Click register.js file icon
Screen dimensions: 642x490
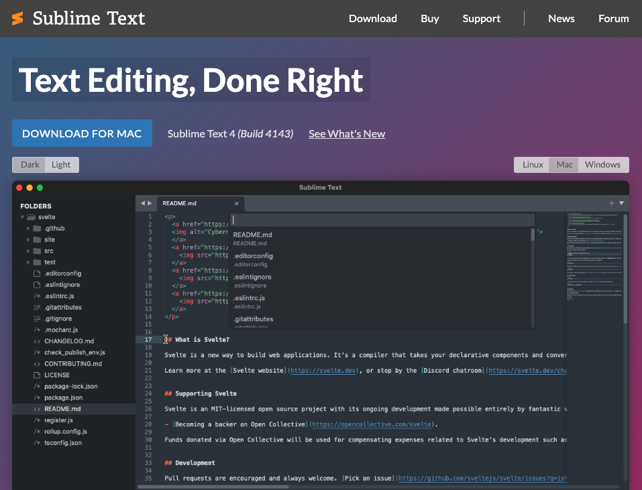[x=37, y=420]
